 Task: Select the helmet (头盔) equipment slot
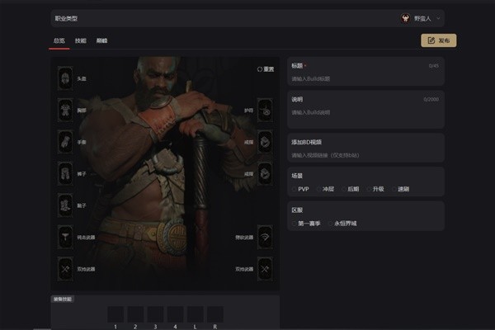(x=66, y=78)
